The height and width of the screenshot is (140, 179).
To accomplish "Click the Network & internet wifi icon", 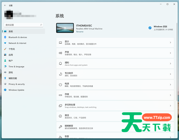I will tap(5, 43).
